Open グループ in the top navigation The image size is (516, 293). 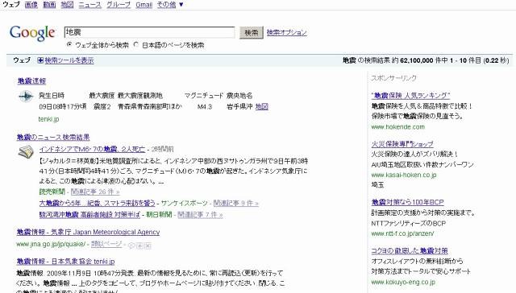click(119, 5)
